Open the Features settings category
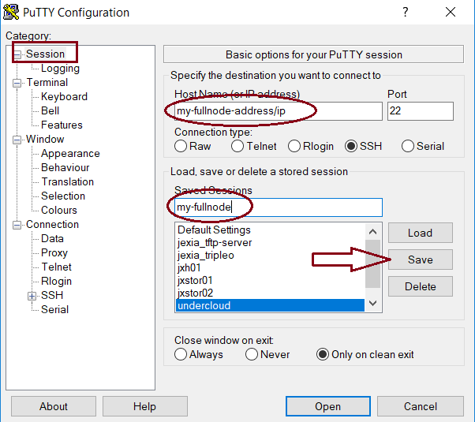Screen dimensions: 475x422 (x=62, y=125)
